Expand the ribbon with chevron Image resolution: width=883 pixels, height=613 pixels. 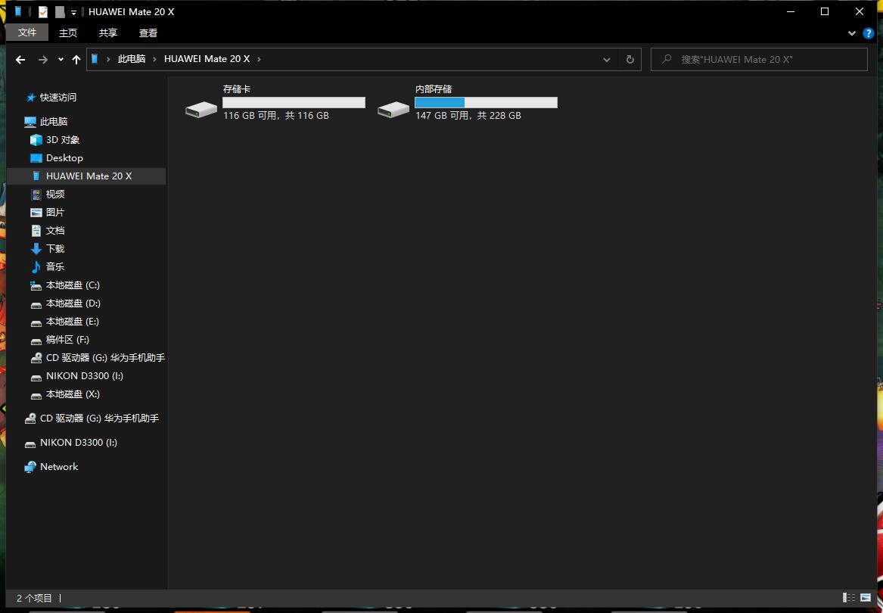[851, 33]
